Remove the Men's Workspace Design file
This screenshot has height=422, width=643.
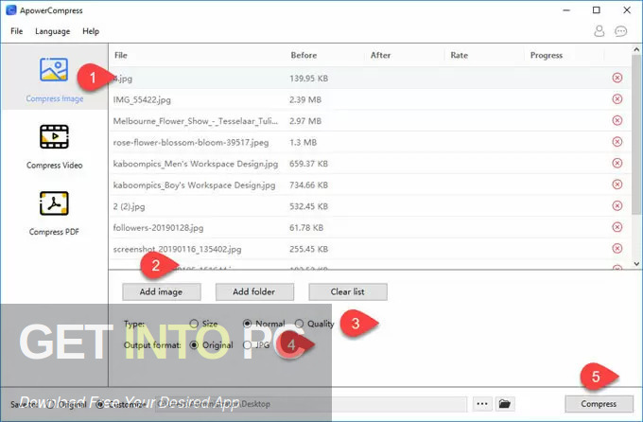pyautogui.click(x=617, y=163)
